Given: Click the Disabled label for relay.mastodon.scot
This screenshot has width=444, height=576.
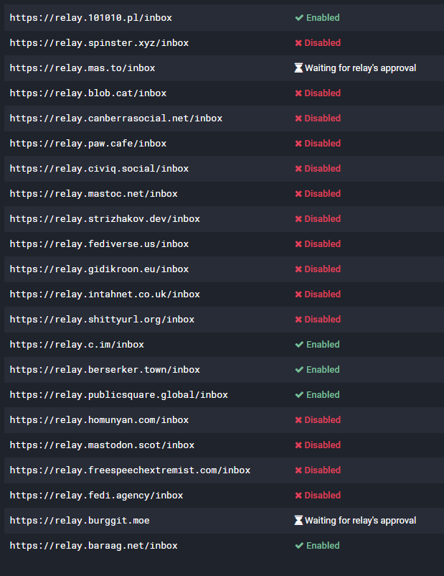Looking at the screenshot, I should point(322,445).
